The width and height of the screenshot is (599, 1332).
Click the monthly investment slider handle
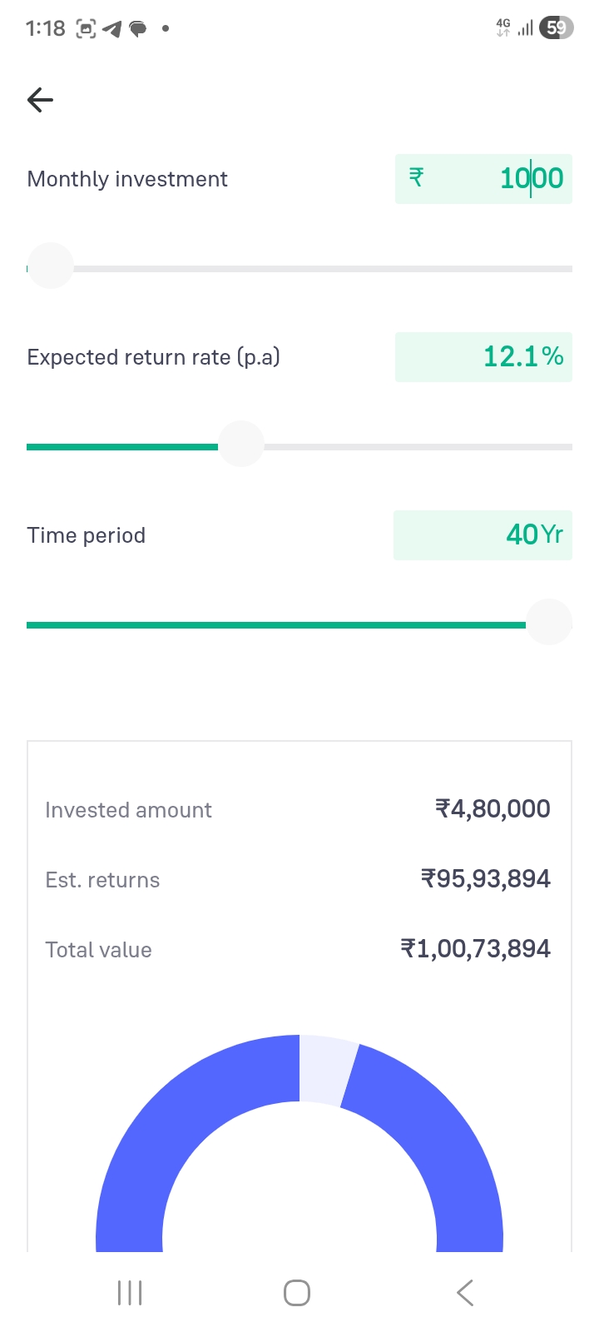click(x=51, y=266)
